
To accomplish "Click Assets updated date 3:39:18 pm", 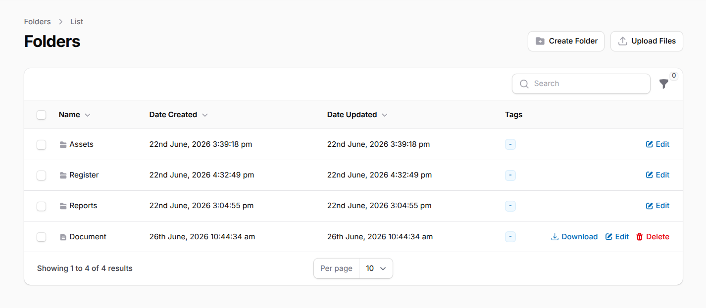I will 379,144.
